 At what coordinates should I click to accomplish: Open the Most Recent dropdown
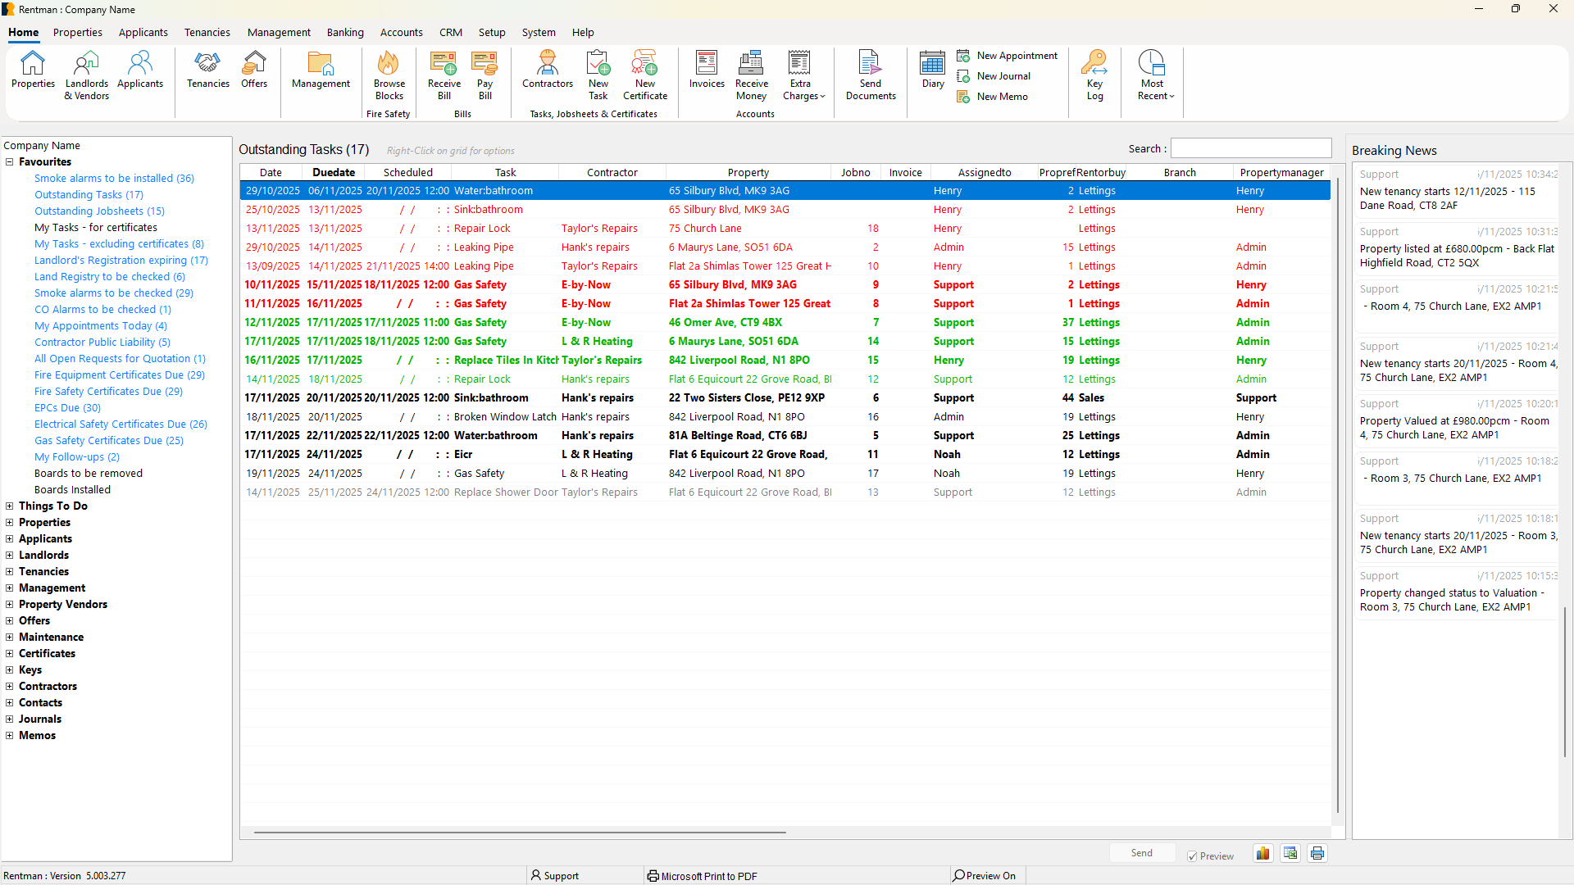[1155, 74]
